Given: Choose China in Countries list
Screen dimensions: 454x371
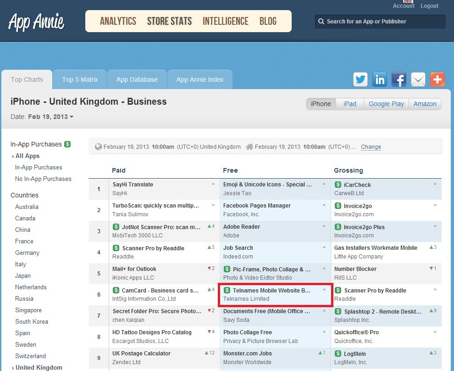Looking at the screenshot, I should [22, 230].
